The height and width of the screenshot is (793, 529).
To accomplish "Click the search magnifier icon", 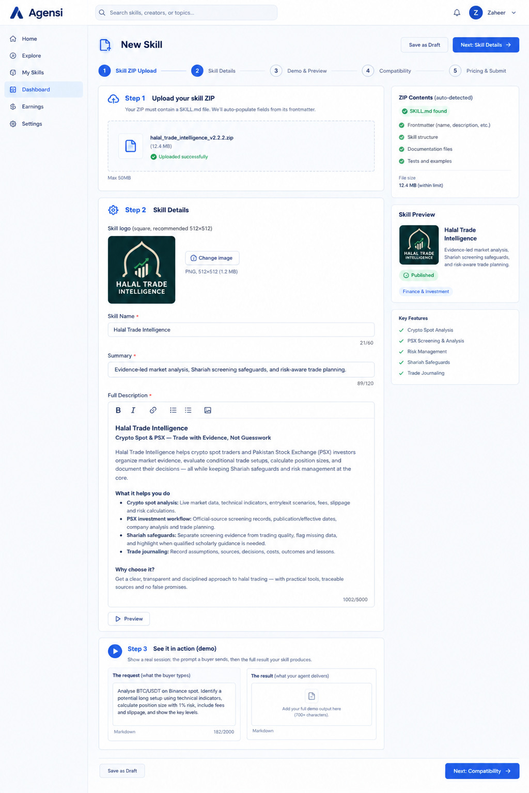I will 102,12.
